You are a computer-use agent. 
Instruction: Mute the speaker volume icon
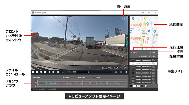click(116, 72)
